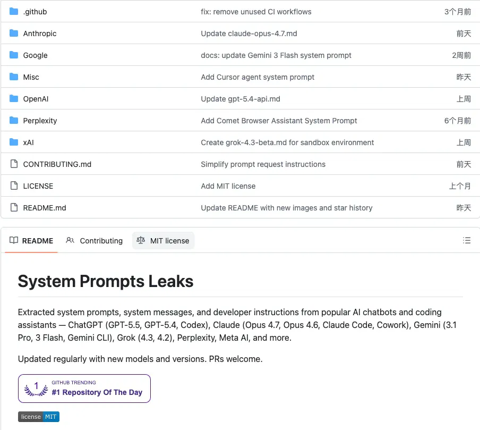
Task: Click the xAI folder icon
Action: tap(14, 142)
